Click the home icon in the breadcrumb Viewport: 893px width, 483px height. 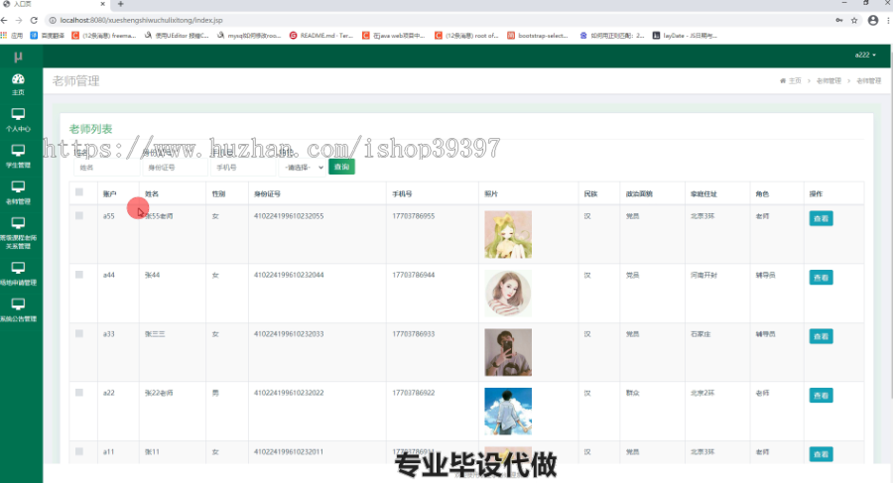tap(783, 81)
